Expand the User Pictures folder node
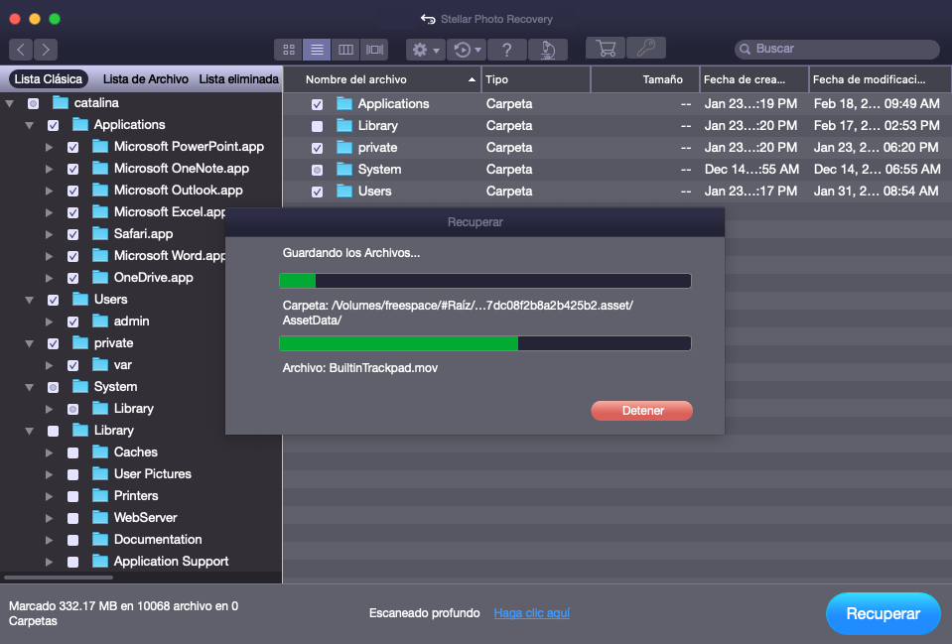 [50, 474]
